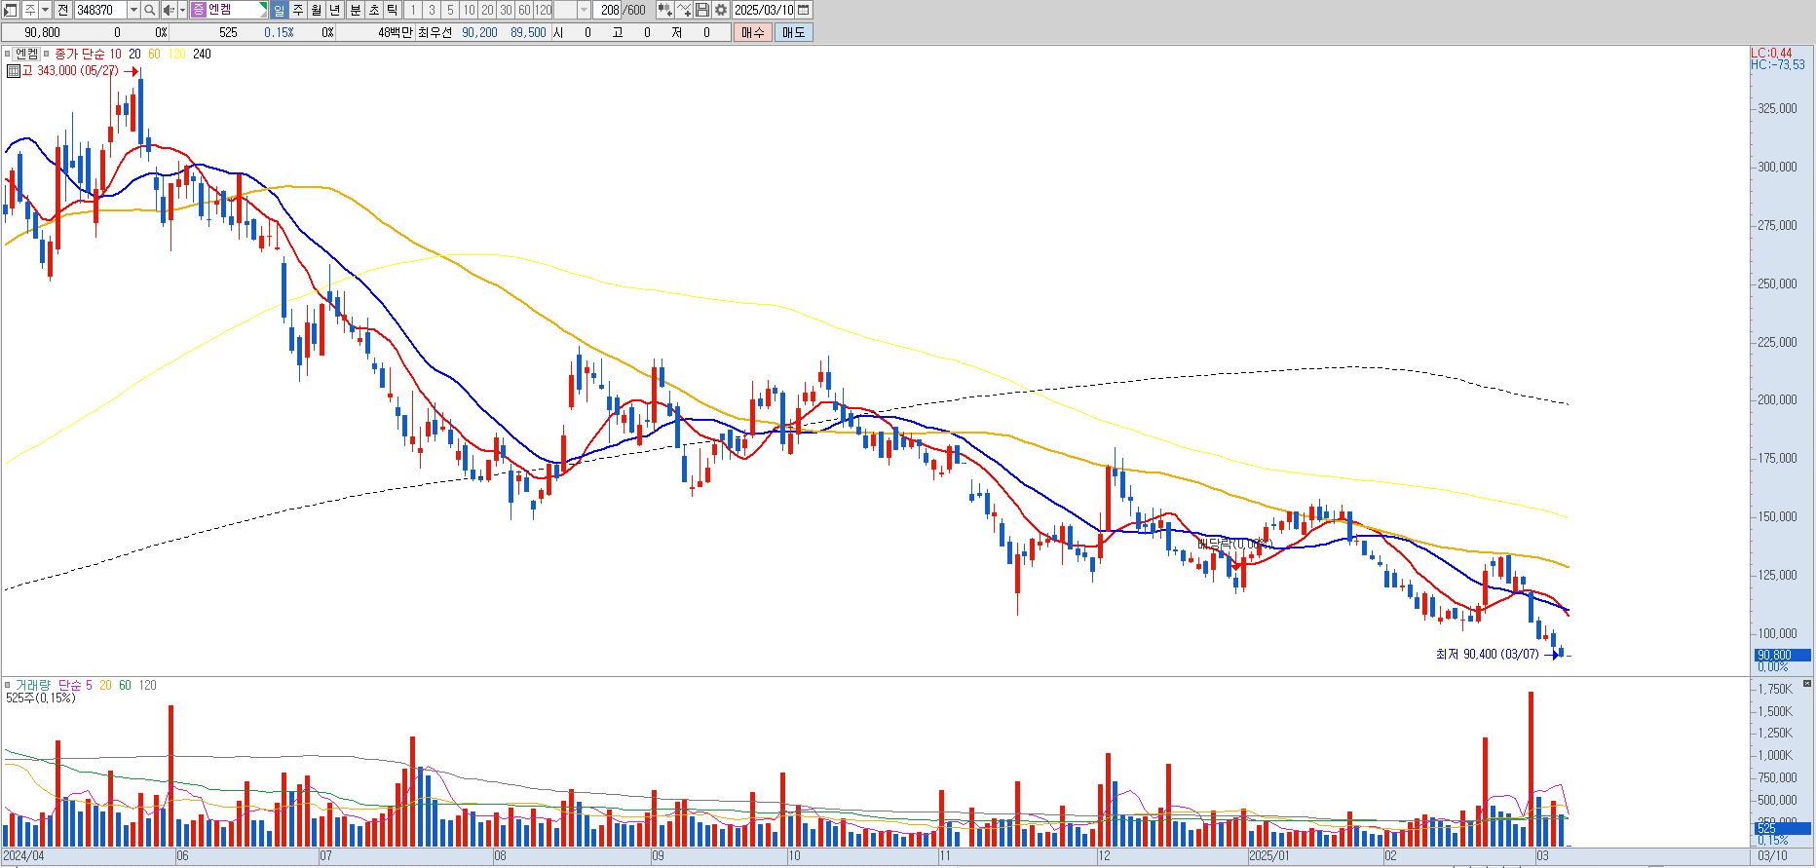Click the small square before 거래량 label
The height and width of the screenshot is (868, 1816).
click(x=8, y=685)
